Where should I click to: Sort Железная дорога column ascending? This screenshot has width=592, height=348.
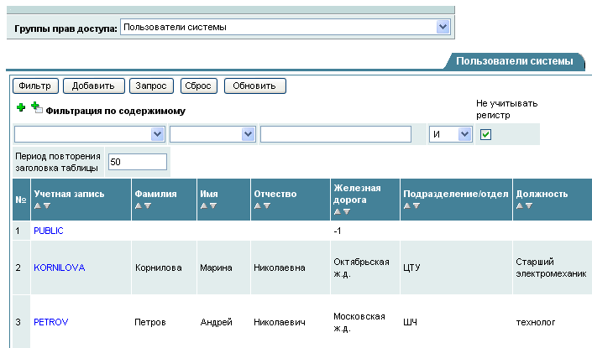tap(338, 212)
